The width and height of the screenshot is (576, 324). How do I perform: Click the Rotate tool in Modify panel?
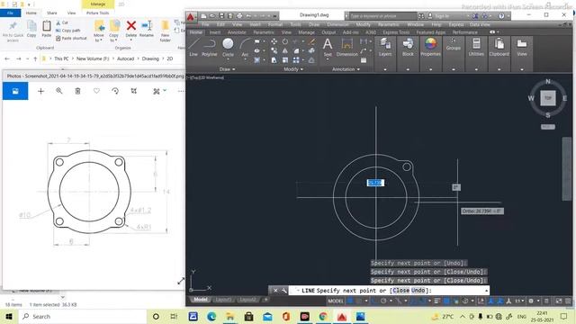click(x=285, y=41)
